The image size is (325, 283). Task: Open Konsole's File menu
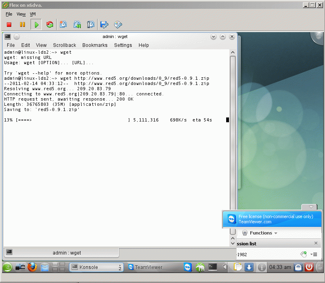tap(10, 45)
